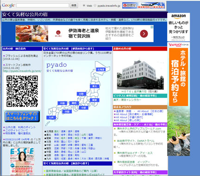Open 高知 prefecture link in 四国 row

[77, 155]
